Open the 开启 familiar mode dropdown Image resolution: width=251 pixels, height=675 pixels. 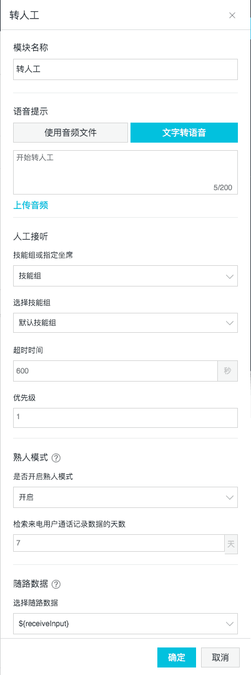pos(125,497)
